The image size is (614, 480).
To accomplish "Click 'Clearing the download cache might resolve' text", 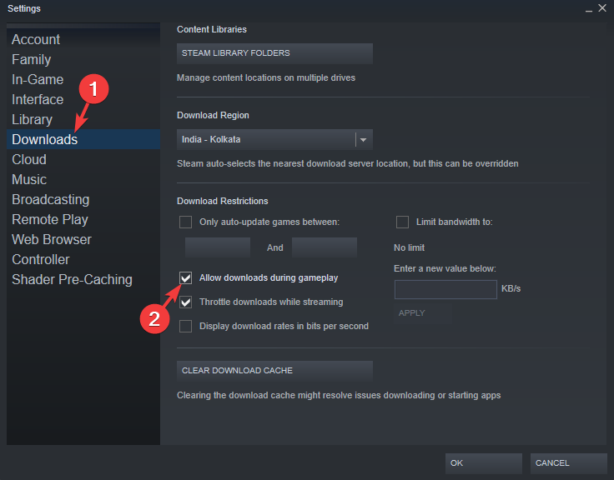I will 339,395.
